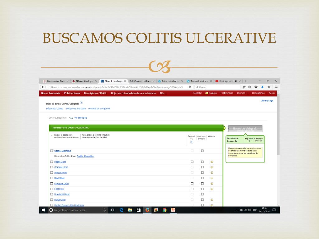Open a new browser tab with the plus icon
Screen dimensions: 319x239
246,81
